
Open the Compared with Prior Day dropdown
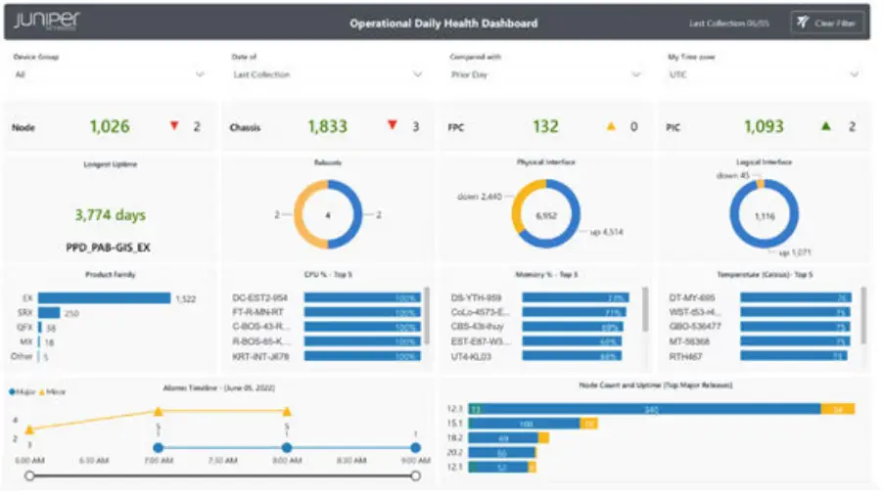pyautogui.click(x=545, y=74)
